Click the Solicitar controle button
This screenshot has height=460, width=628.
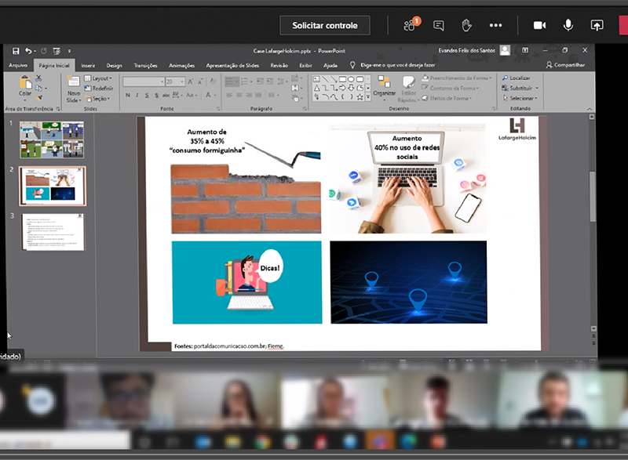[x=325, y=26]
